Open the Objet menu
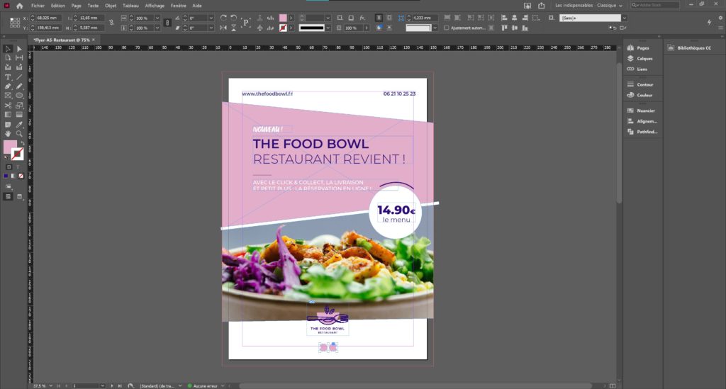The height and width of the screenshot is (389, 726). click(110, 6)
